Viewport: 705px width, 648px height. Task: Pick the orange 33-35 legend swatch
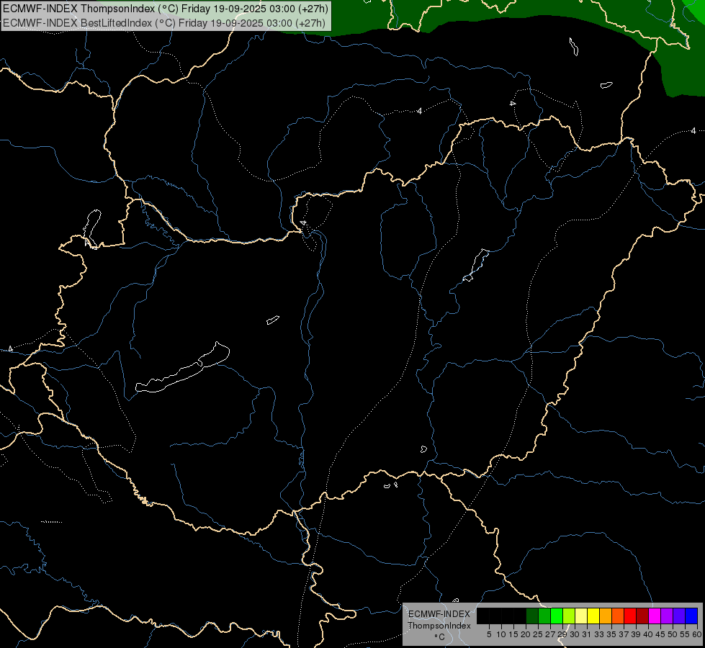coord(606,616)
